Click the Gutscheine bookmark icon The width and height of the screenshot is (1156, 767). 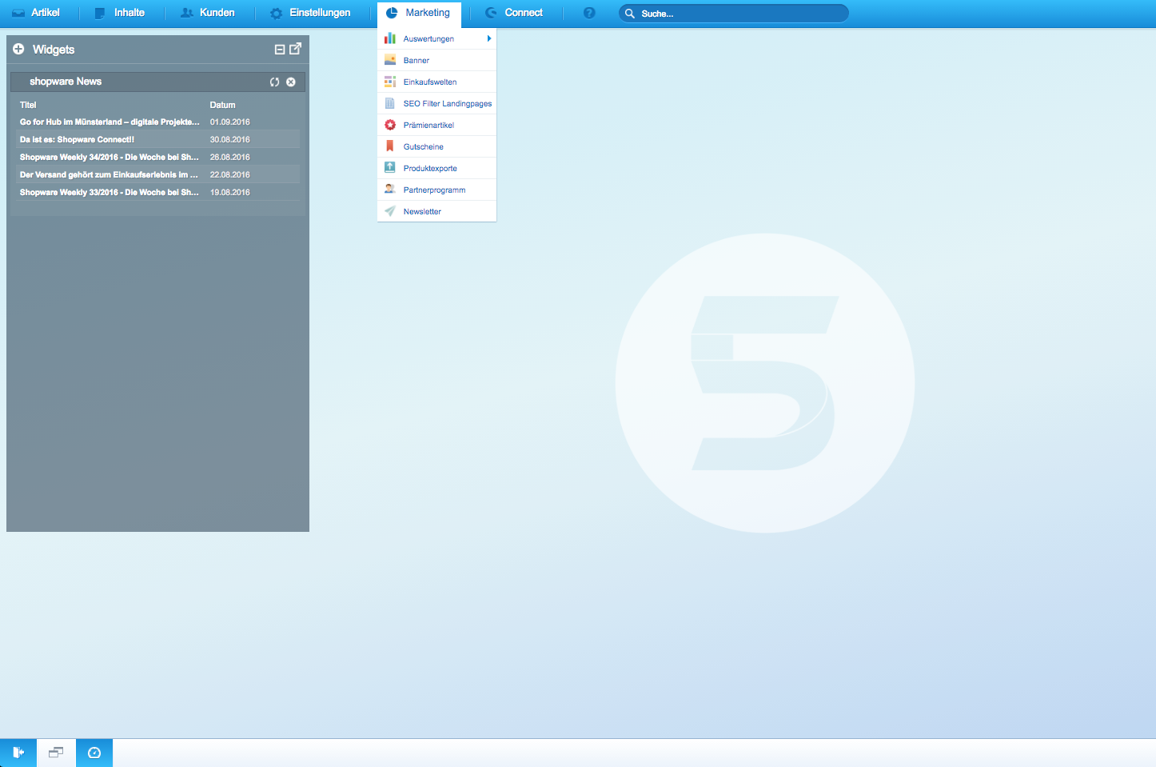[x=390, y=146]
